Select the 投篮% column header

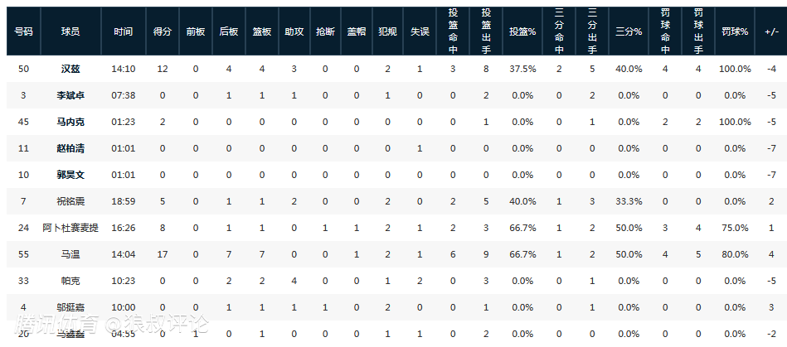(x=522, y=31)
